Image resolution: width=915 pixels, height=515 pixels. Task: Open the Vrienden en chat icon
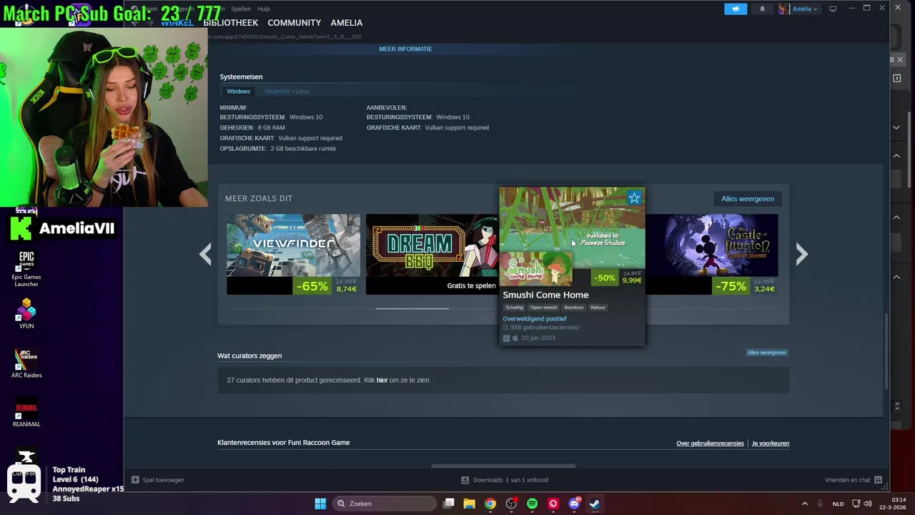tap(878, 480)
